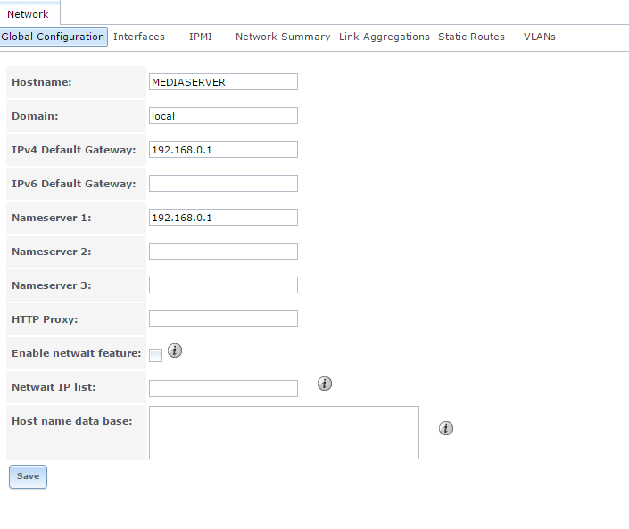Click the IPv6 Default Gateway field
Viewport: 629px width, 529px height.
click(x=223, y=184)
